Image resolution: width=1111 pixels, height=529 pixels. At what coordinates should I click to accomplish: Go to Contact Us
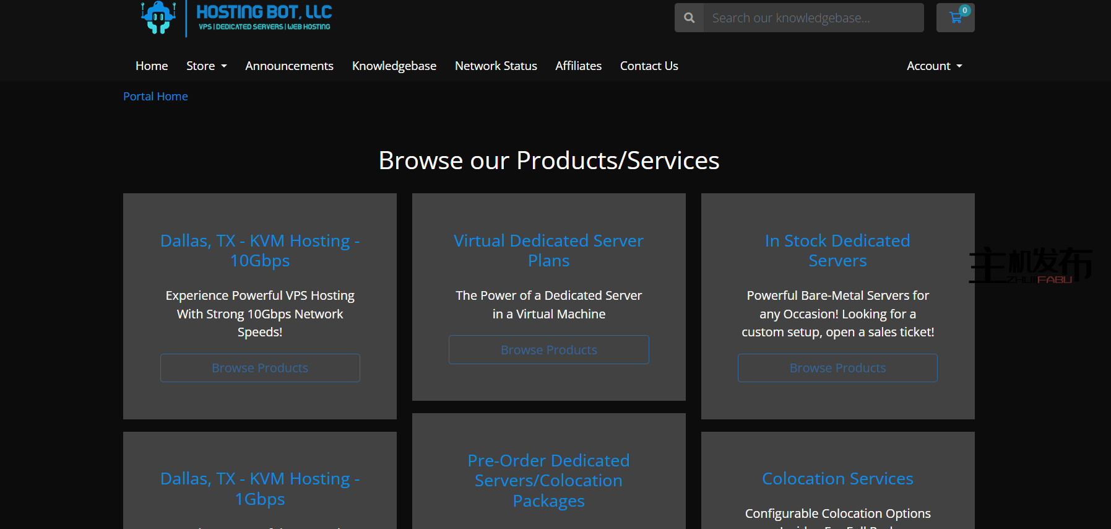649,66
